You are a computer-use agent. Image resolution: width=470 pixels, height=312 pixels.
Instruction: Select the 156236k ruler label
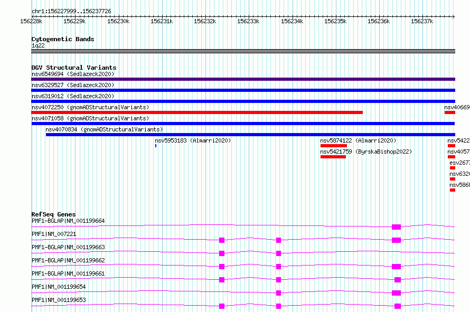pyautogui.click(x=379, y=21)
